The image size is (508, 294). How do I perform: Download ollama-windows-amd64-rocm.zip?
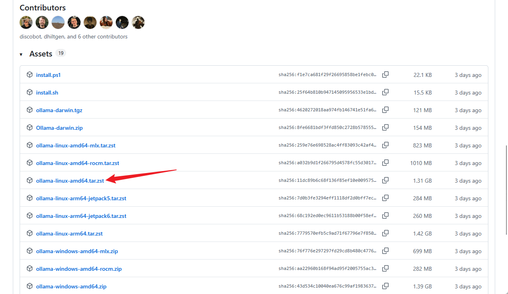(79, 269)
